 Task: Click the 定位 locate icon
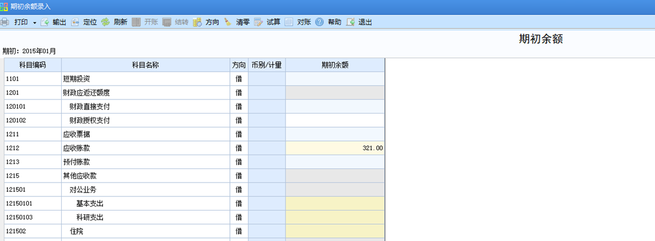point(75,22)
